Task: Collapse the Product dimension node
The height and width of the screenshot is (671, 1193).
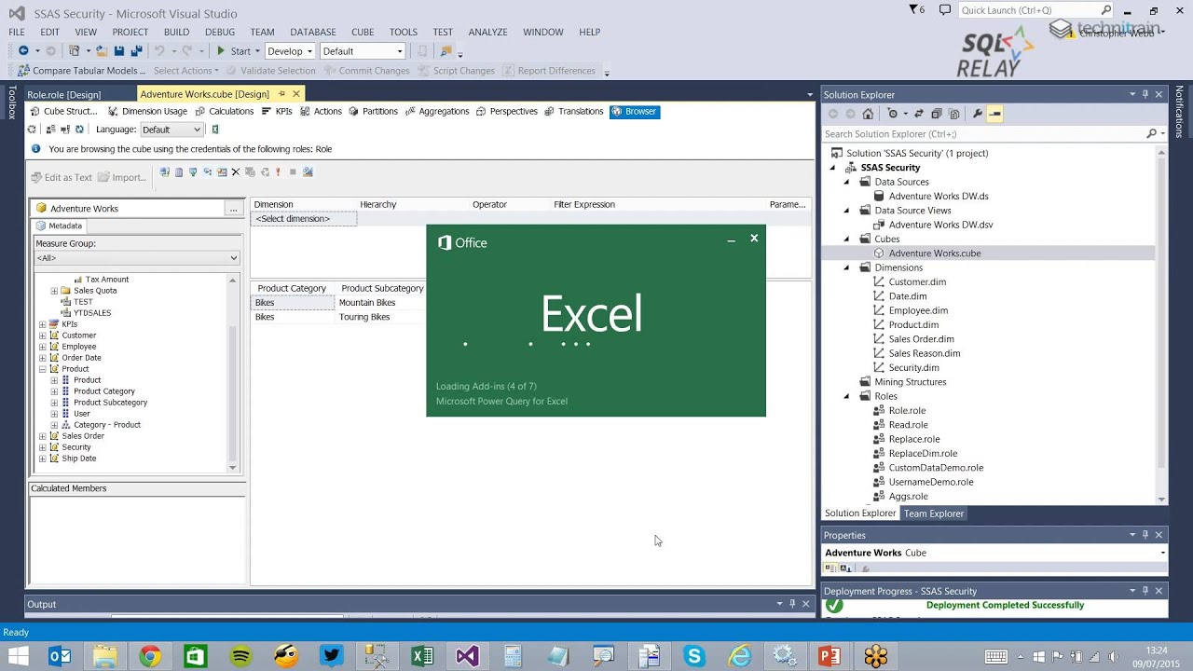Action: [42, 369]
